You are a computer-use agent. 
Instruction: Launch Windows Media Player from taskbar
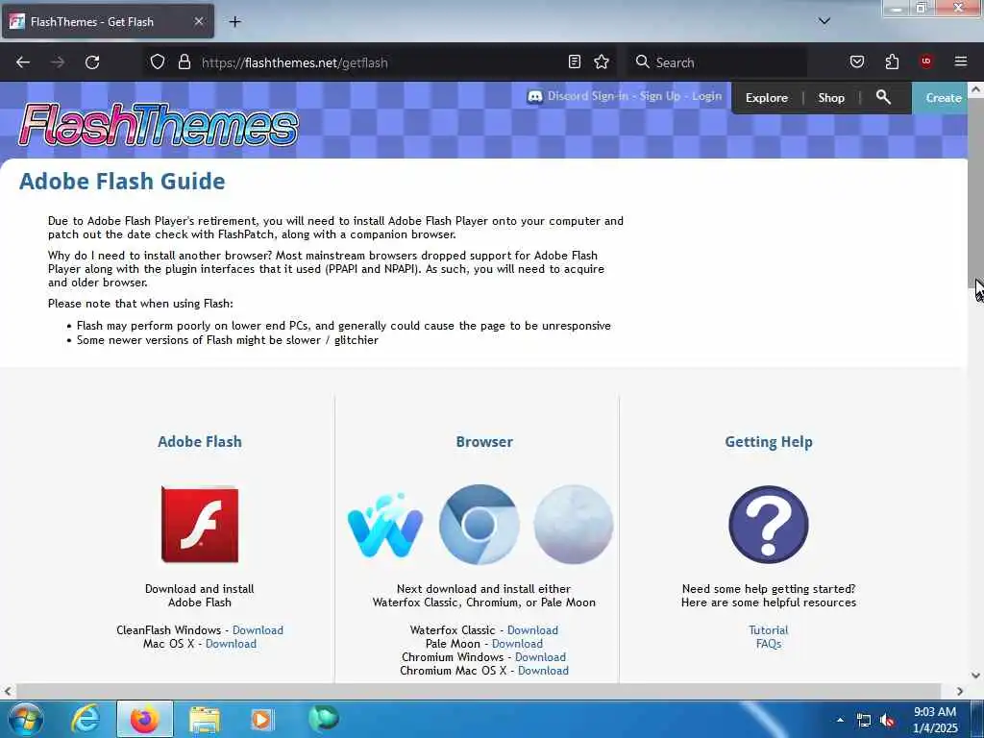(261, 719)
